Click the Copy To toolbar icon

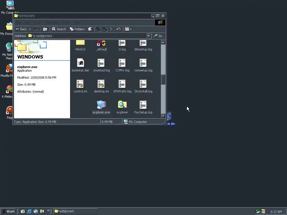(x=106, y=29)
